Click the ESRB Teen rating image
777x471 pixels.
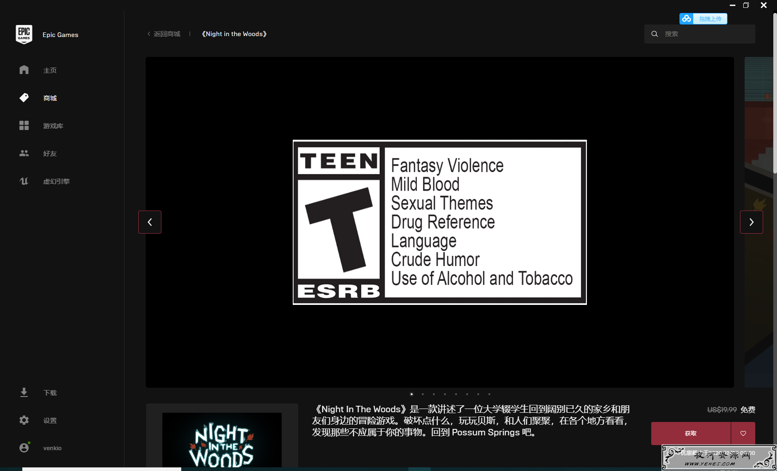click(440, 222)
